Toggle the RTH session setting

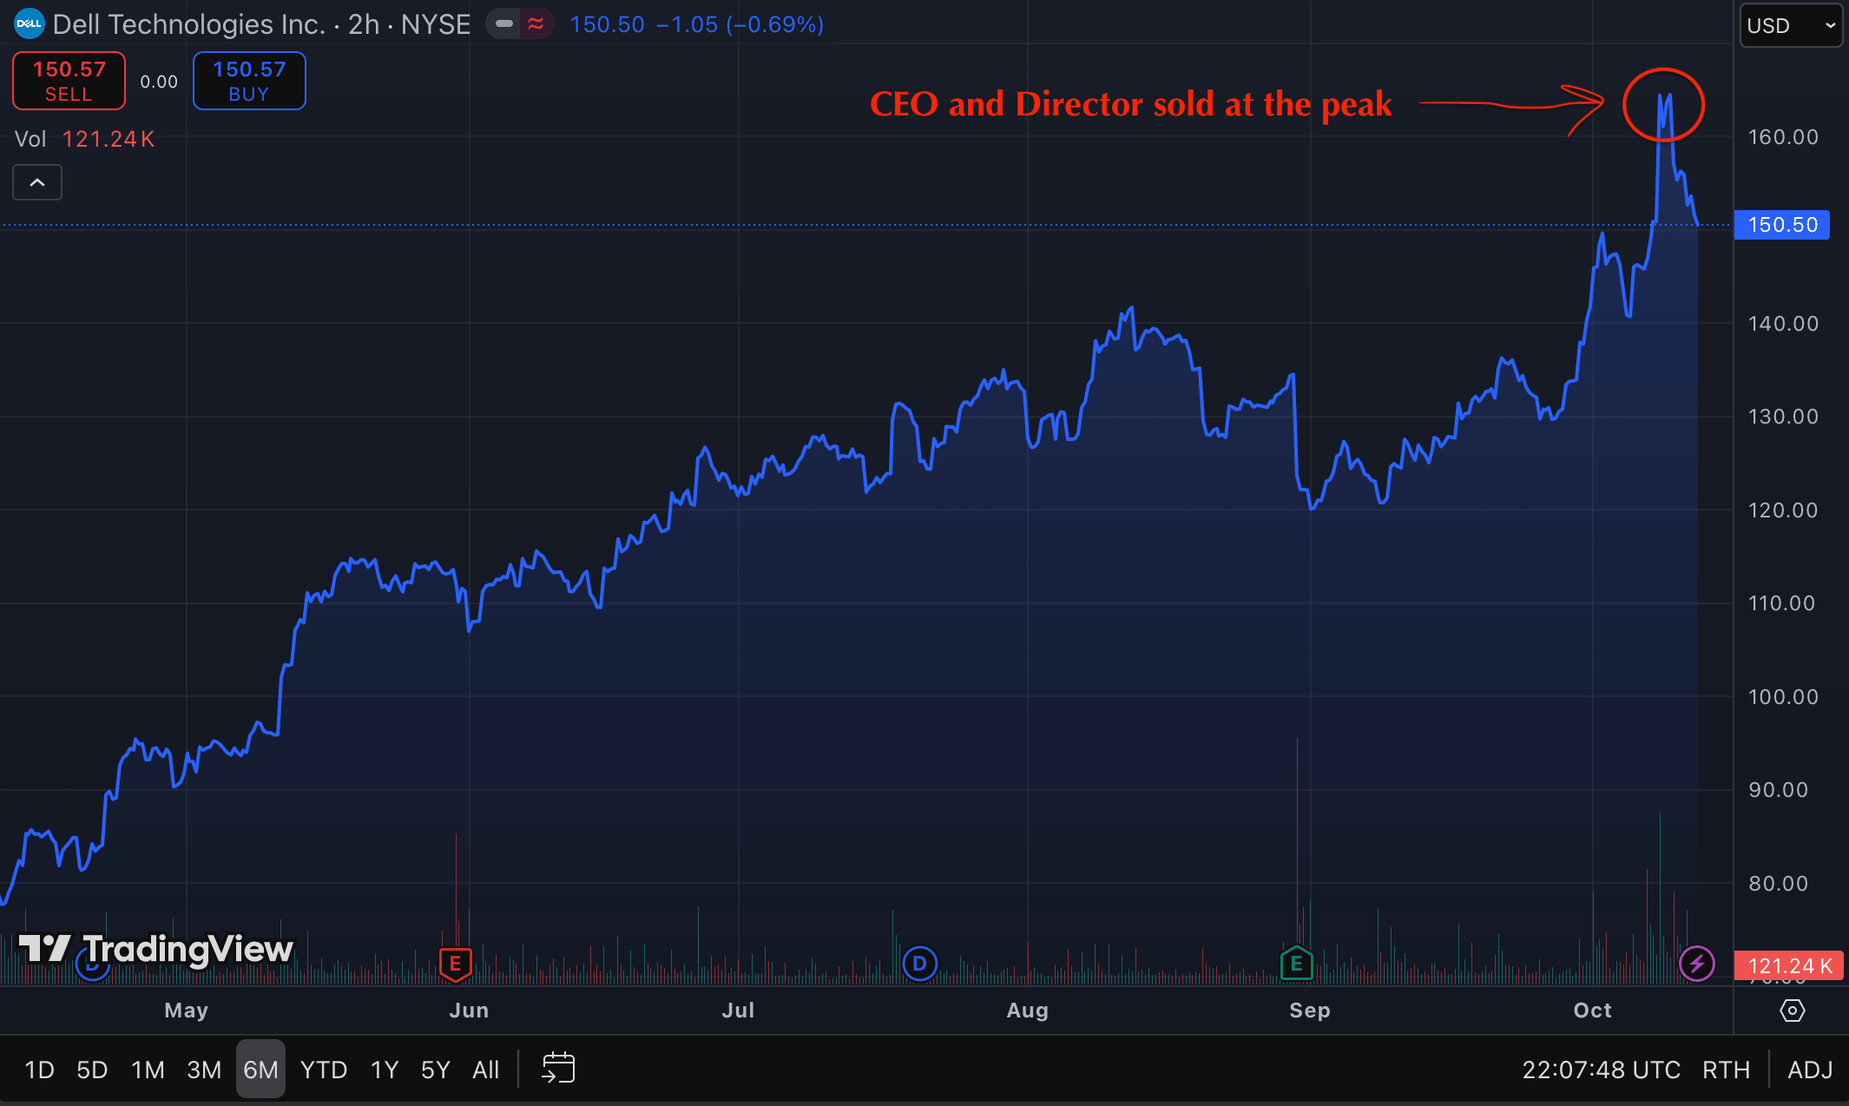[1726, 1070]
